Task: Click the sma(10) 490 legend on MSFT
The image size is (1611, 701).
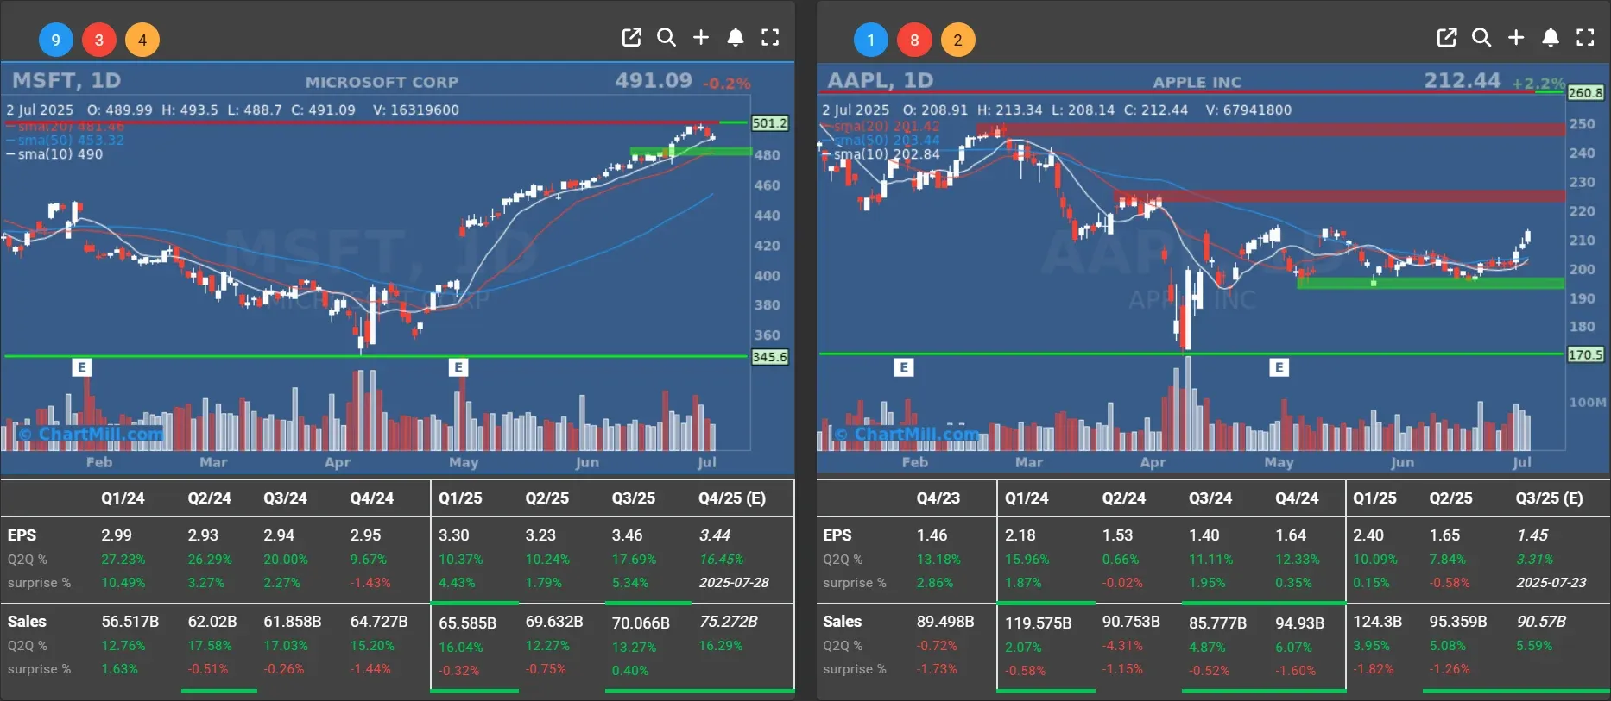Action: pyautogui.click(x=54, y=154)
